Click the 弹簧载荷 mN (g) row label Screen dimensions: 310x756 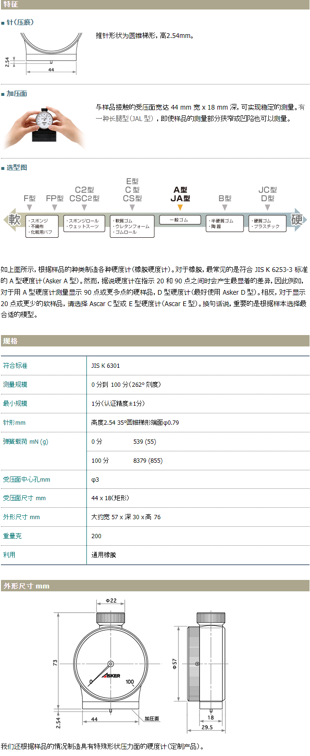26,441
